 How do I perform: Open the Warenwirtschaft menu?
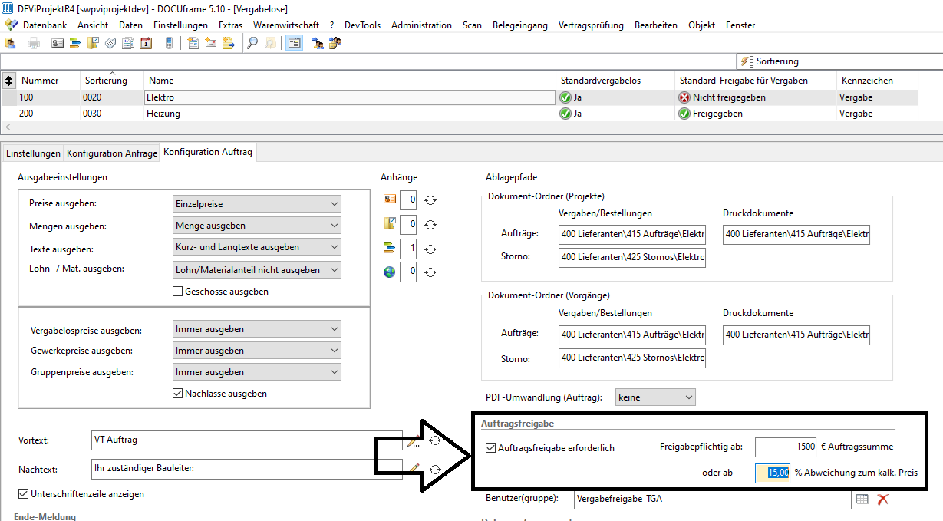286,25
